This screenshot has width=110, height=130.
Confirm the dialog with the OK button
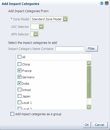(x=87, y=125)
